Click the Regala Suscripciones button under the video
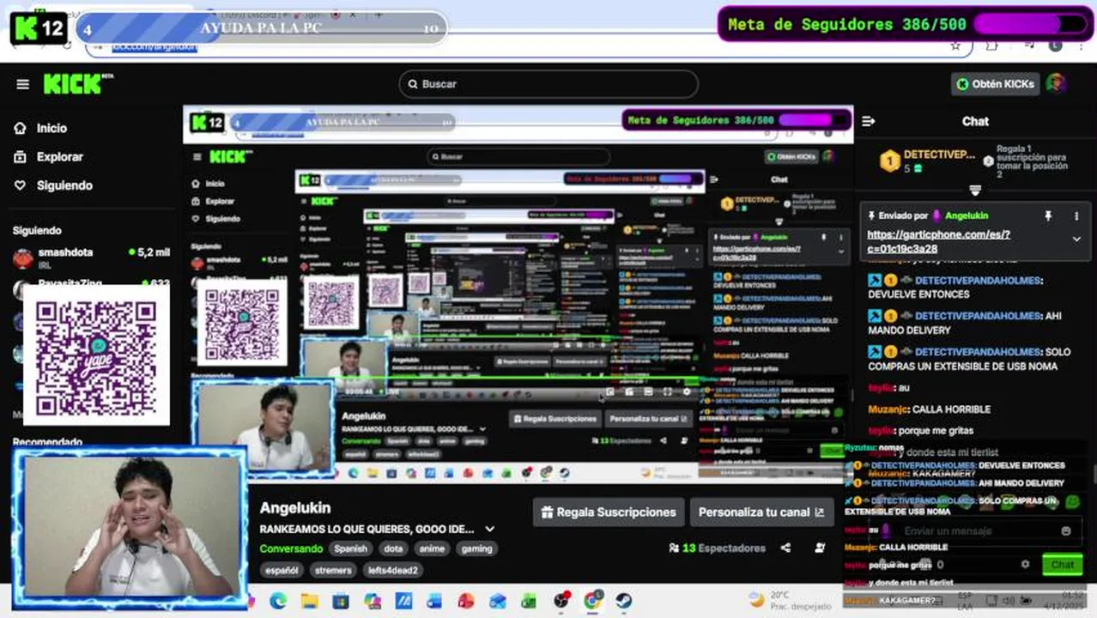The image size is (1097, 618). tap(609, 512)
